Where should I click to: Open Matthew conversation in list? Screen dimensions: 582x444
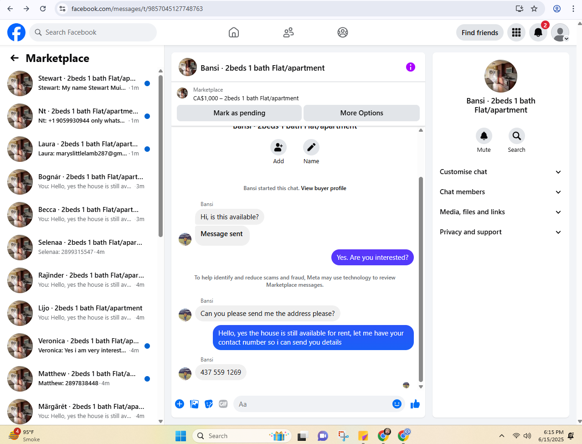[x=79, y=379]
